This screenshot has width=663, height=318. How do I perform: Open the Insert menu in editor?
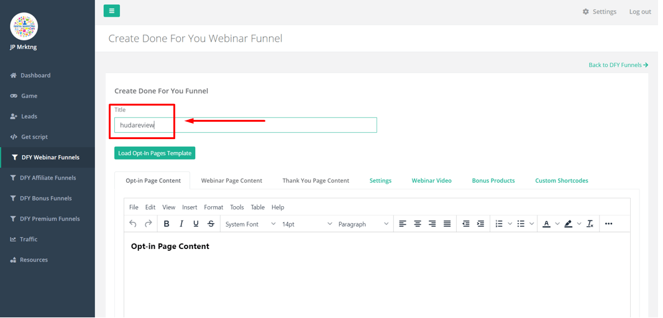(190, 207)
